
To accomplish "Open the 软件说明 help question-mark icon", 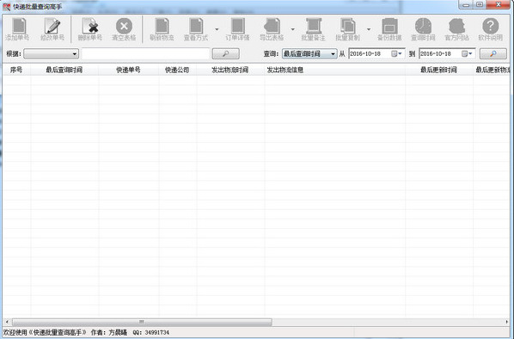I will tap(491, 26).
